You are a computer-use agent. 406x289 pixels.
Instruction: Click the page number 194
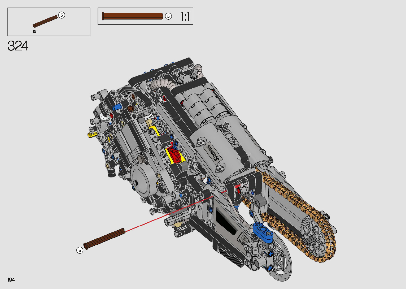11,280
